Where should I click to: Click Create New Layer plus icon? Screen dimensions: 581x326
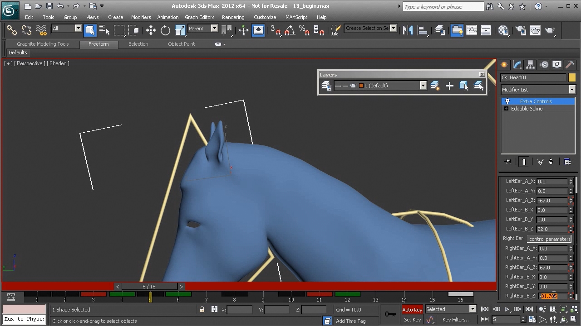point(449,86)
